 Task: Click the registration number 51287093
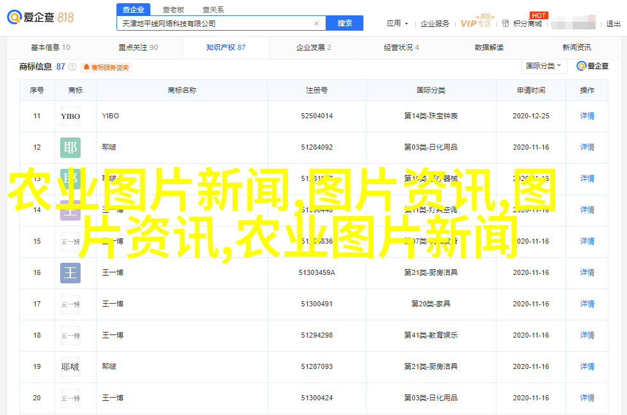[317, 366]
